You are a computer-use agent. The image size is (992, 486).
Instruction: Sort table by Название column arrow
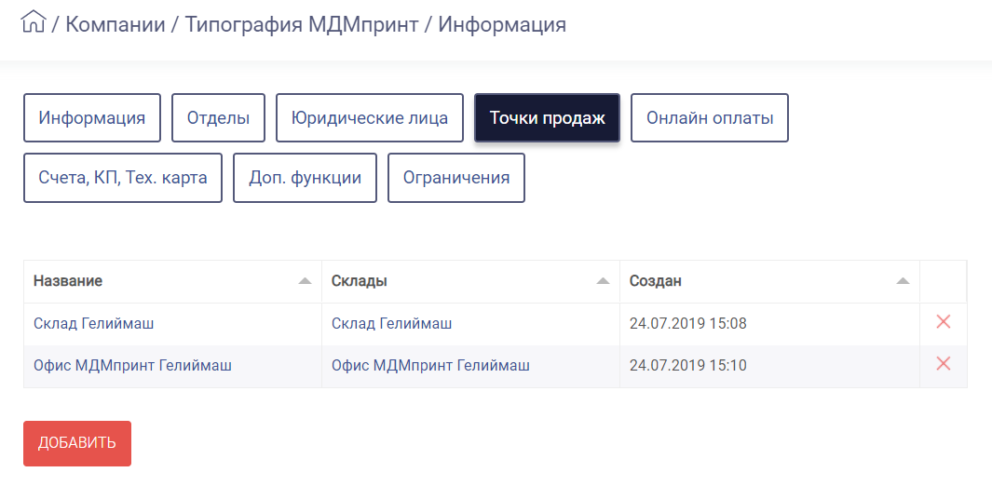coord(305,281)
